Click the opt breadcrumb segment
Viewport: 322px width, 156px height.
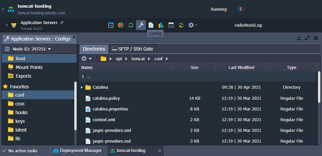(x=119, y=59)
